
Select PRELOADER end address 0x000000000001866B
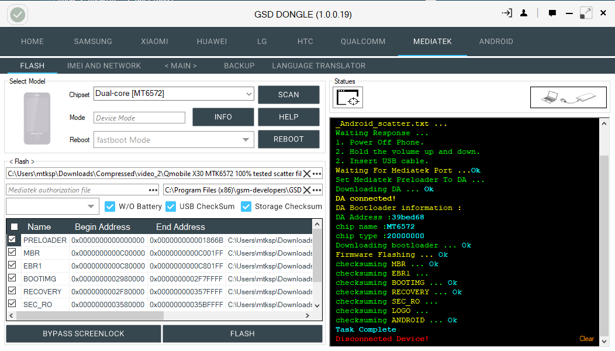point(186,240)
